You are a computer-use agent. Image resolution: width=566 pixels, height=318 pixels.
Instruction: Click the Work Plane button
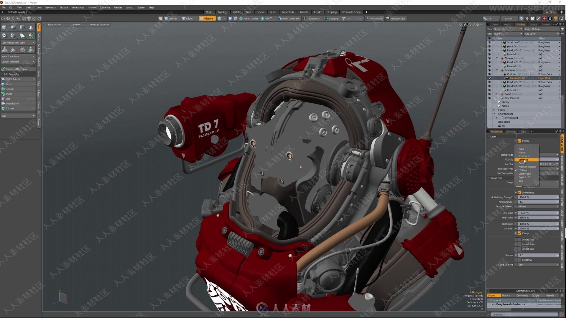click(x=374, y=19)
